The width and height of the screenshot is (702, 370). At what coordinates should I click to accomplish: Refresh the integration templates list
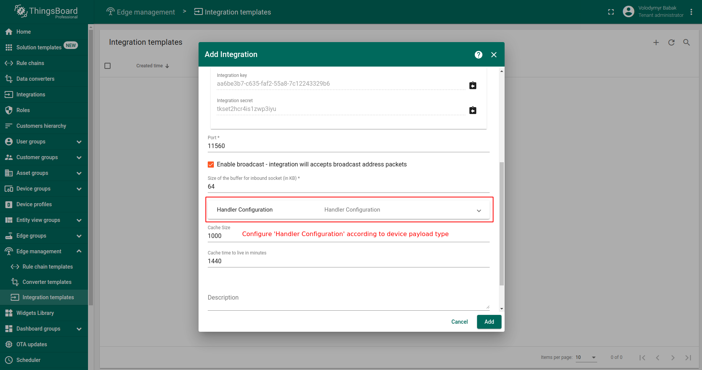pos(671,42)
